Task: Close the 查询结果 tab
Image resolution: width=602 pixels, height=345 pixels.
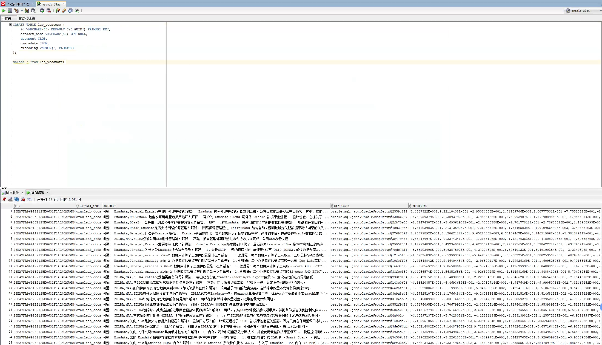Action: 47,192
